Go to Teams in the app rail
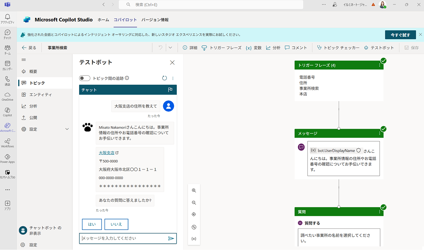Image resolution: width=424 pixels, height=250 pixels. click(7, 50)
